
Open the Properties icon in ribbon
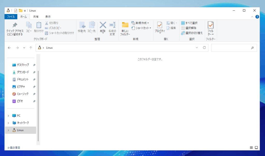pyautogui.click(x=160, y=25)
